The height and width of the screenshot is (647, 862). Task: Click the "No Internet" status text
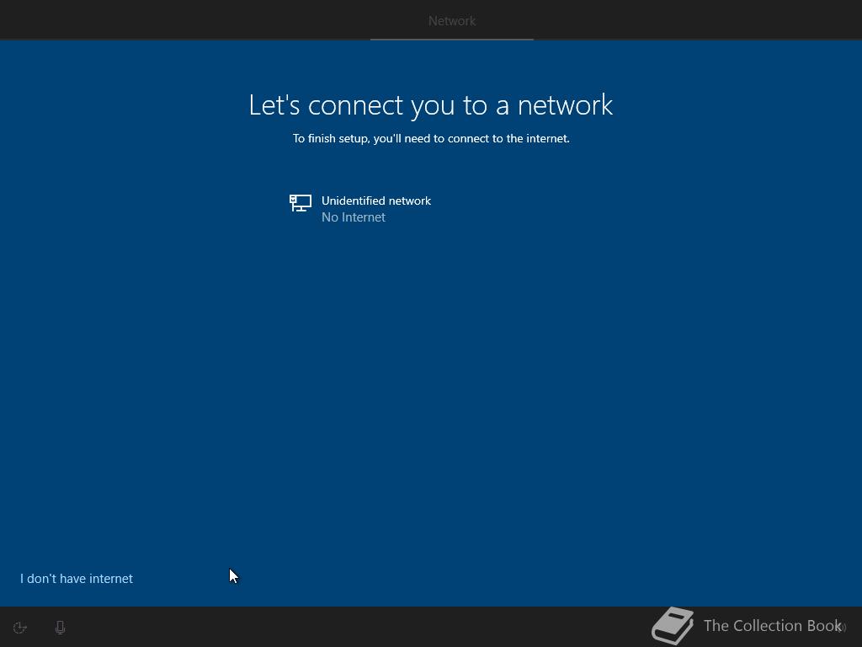point(354,217)
